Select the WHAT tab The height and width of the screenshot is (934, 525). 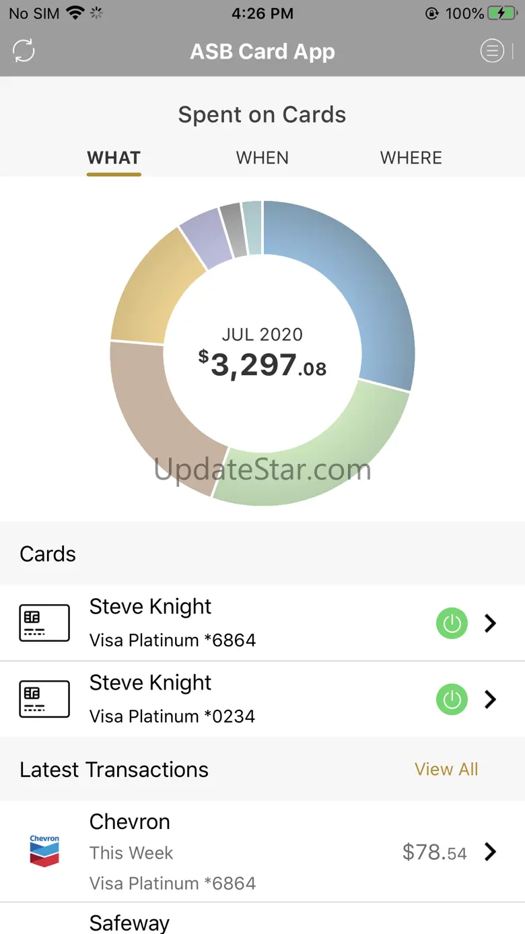click(114, 158)
